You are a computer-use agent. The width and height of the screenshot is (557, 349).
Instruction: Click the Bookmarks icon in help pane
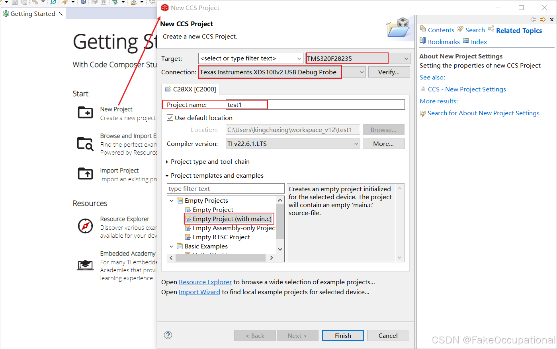pyautogui.click(x=423, y=41)
